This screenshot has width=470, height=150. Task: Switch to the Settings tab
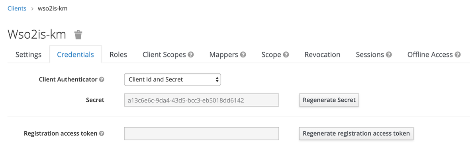pyautogui.click(x=28, y=55)
